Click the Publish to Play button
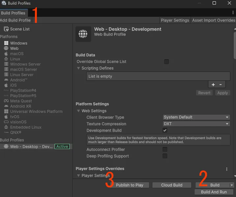 tap(130, 185)
